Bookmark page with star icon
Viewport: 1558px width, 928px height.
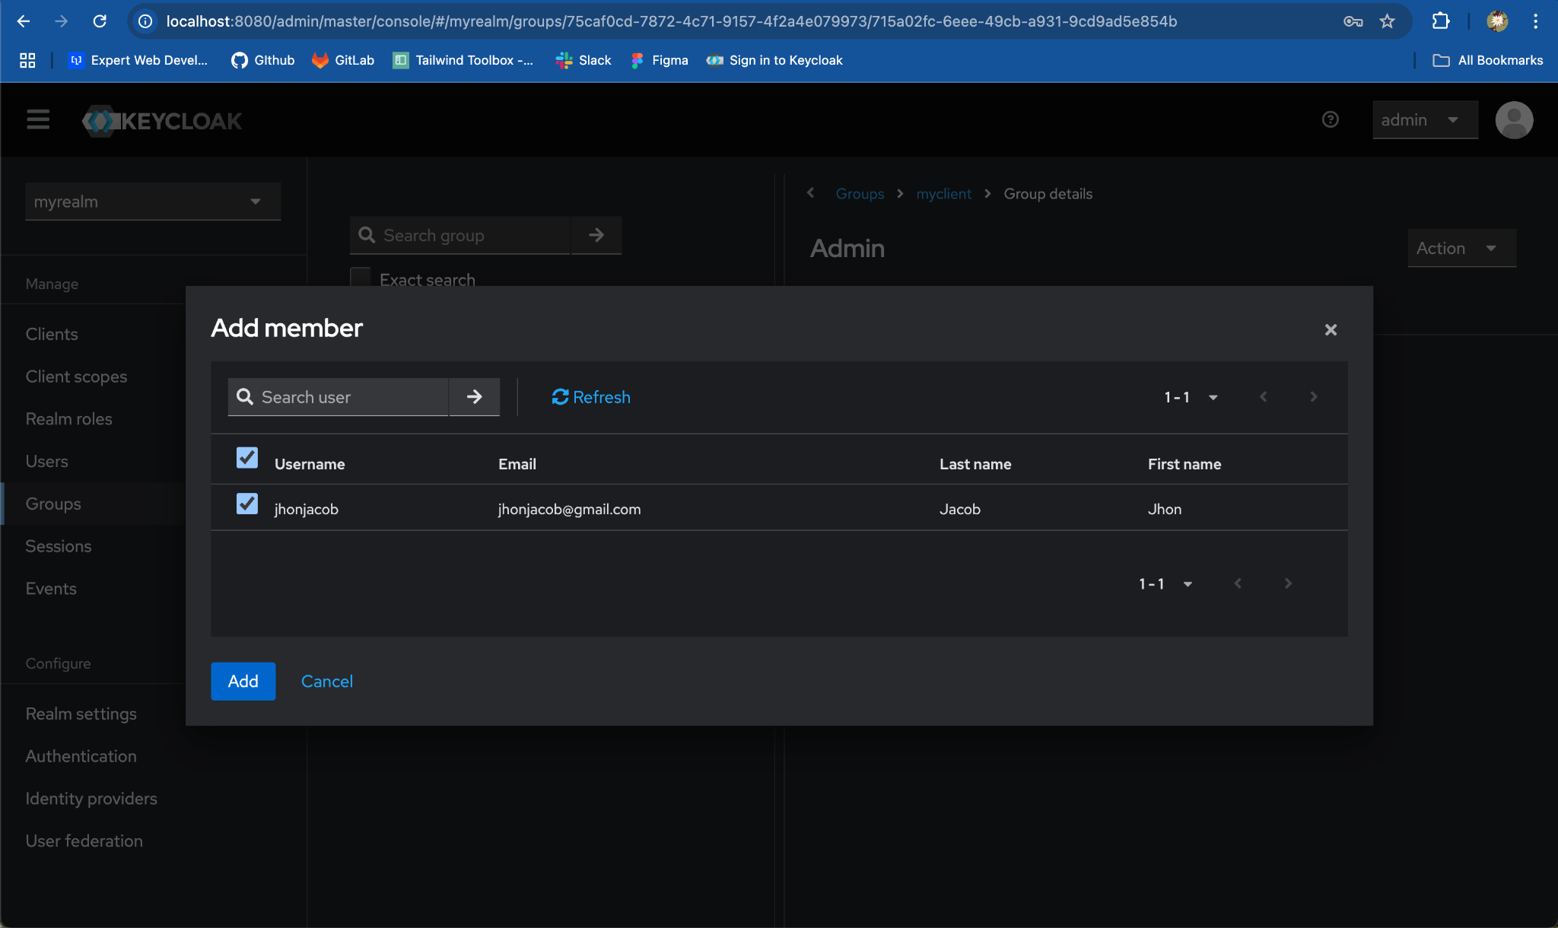[1387, 21]
